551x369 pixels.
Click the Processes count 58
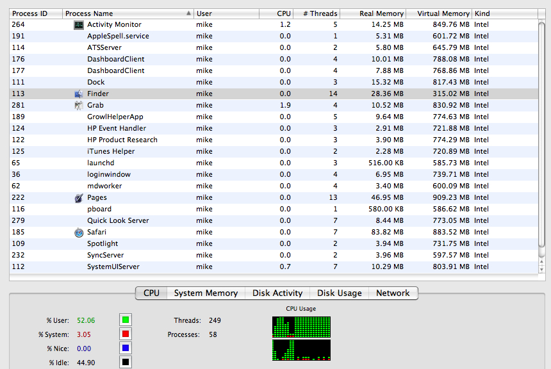pyautogui.click(x=213, y=334)
